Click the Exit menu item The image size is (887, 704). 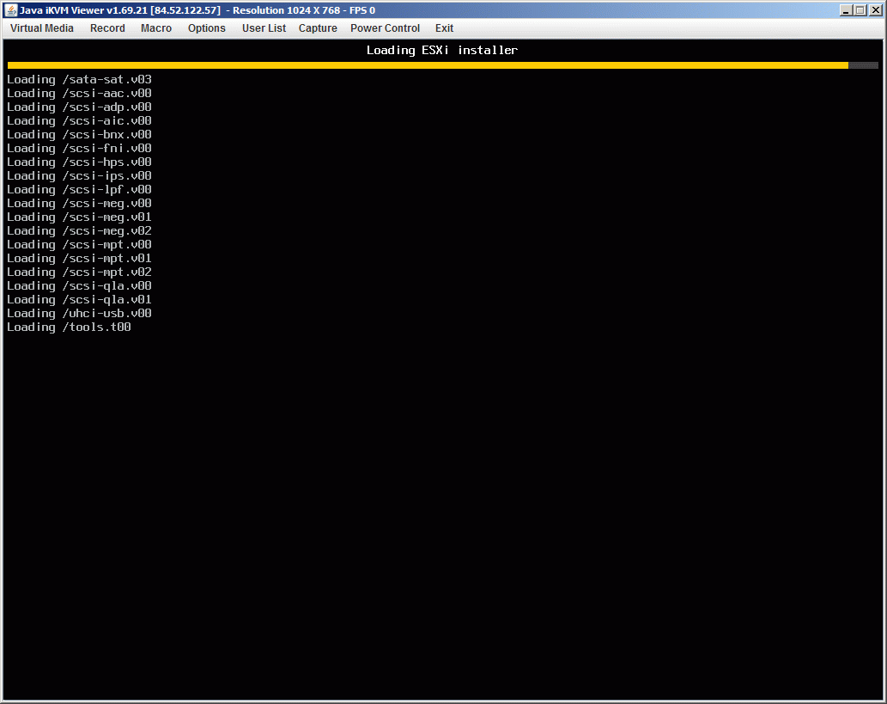(444, 28)
